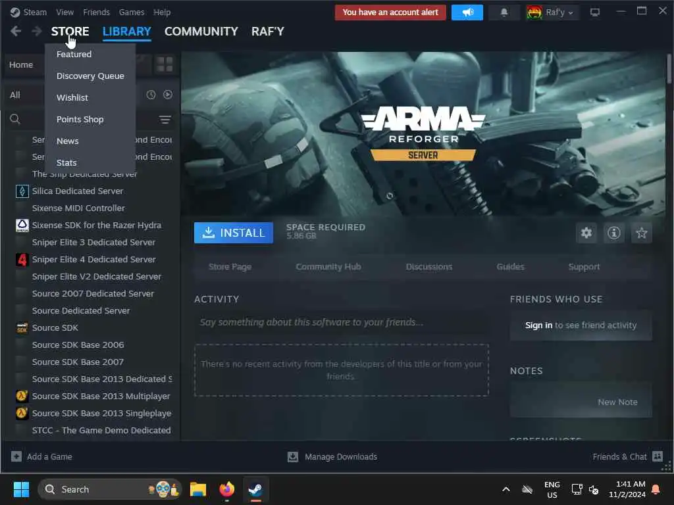Screen dimensions: 674x505
Task: Click the activity comment input field
Action: [x=341, y=322]
